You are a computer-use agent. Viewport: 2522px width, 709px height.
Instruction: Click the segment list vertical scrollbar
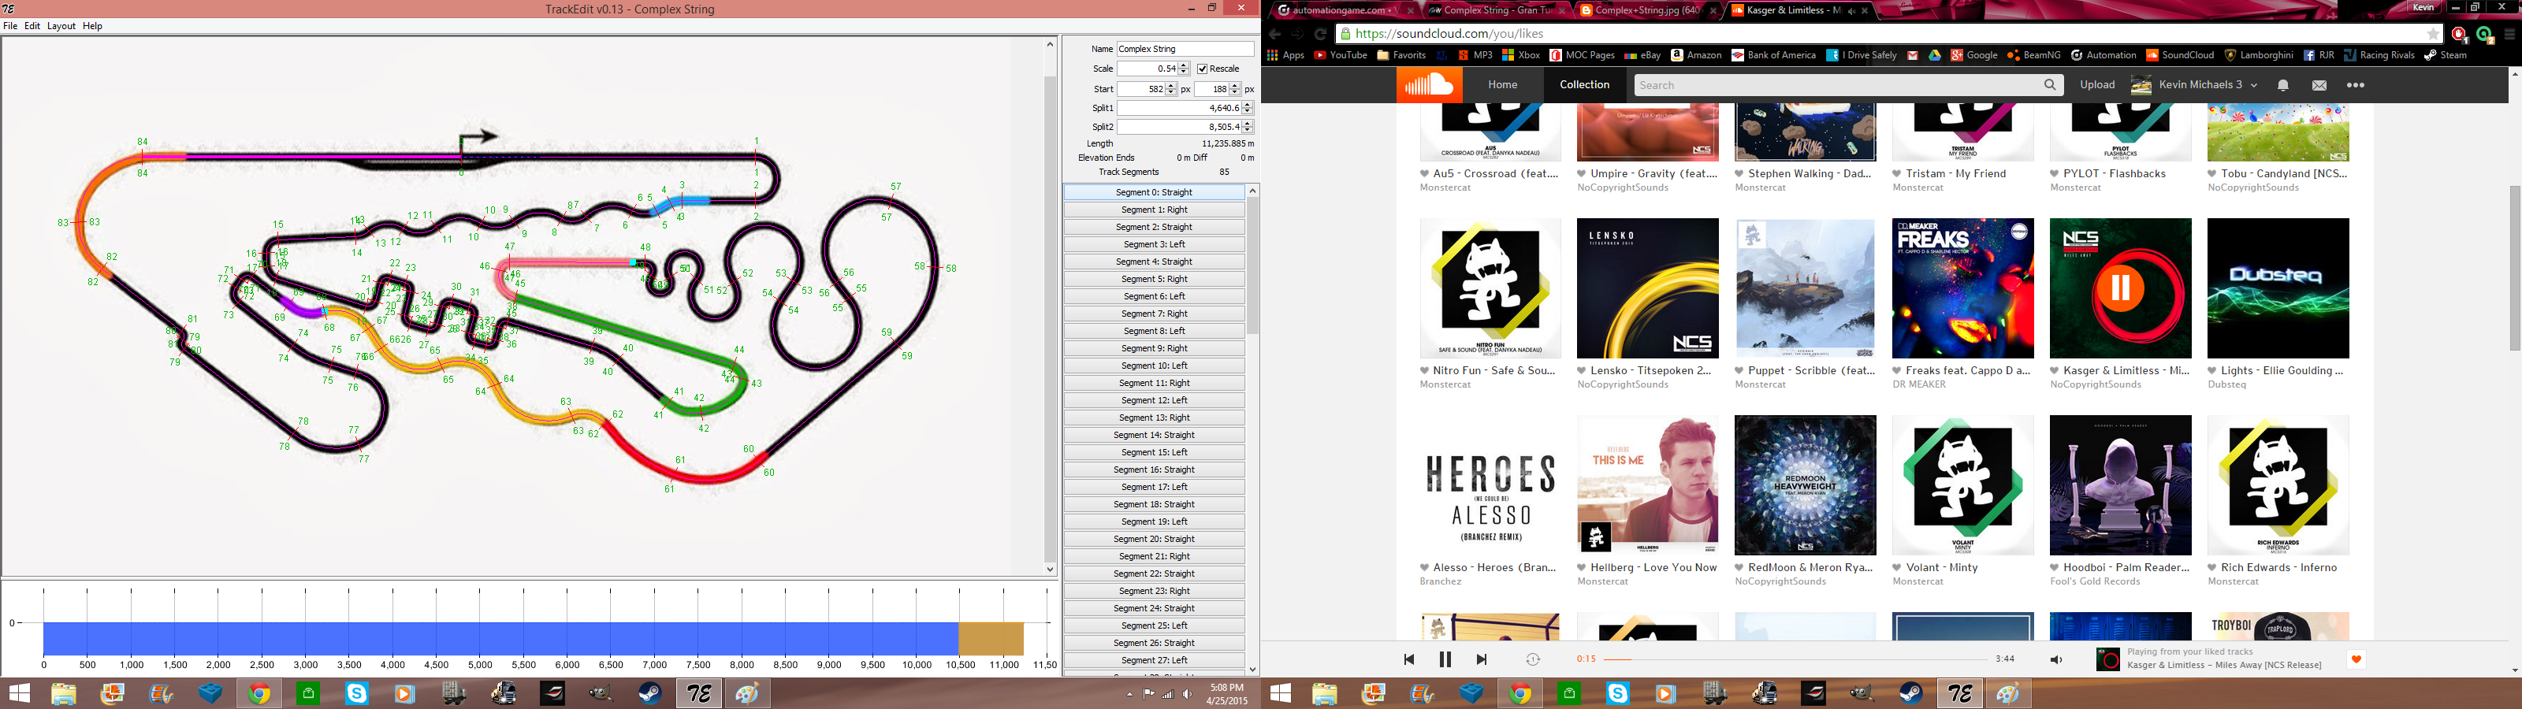coord(1252,265)
